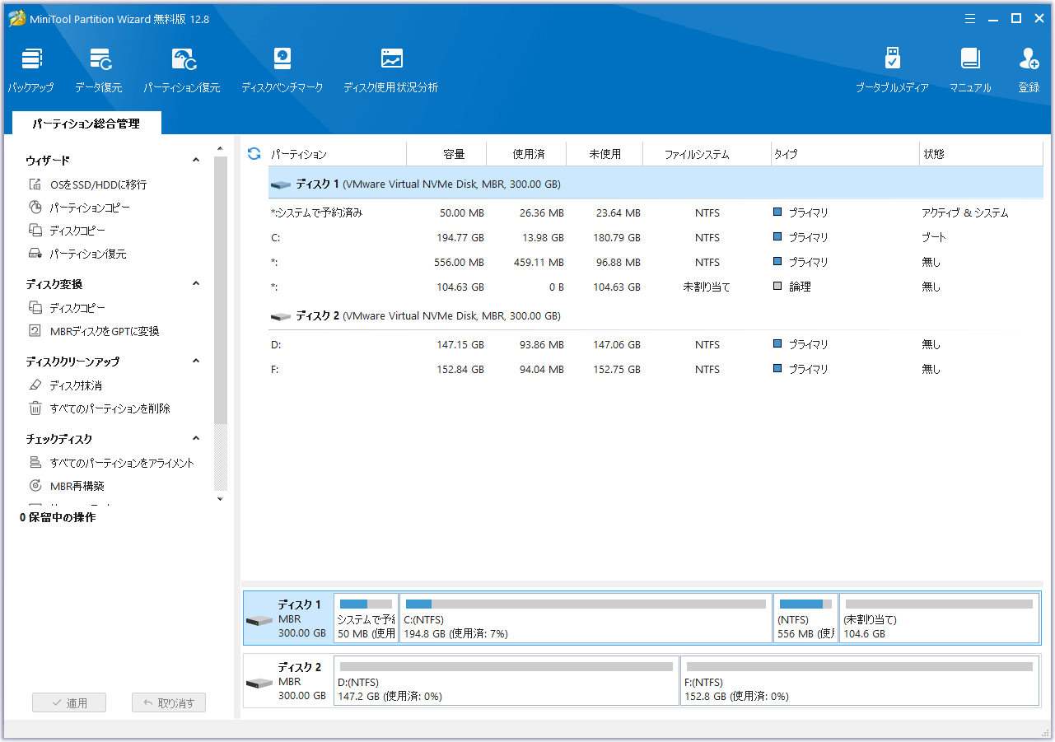Start the ディスクベンチマーク tool
Screen dimensions: 1055x742
pos(282,69)
